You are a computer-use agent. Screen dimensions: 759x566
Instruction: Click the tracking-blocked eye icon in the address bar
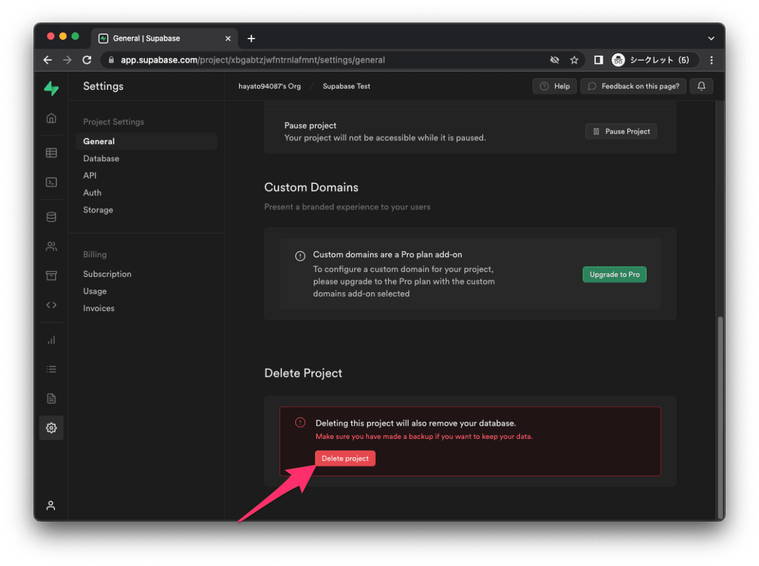[x=555, y=60]
